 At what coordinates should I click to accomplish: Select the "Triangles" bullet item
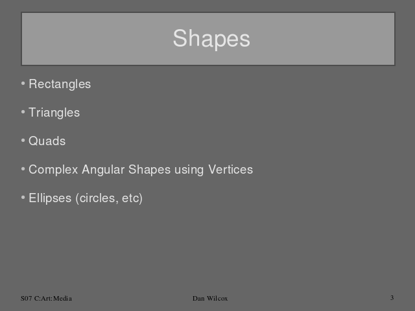54,113
